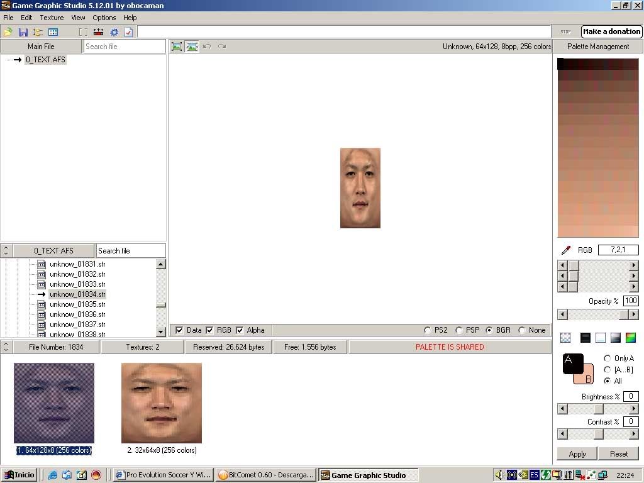Viewport: 644px width, 483px height.
Task: Click file list scrollbar up arrow
Action: click(161, 264)
